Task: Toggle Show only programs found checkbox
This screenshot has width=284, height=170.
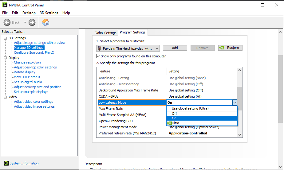Action: [x=98, y=56]
